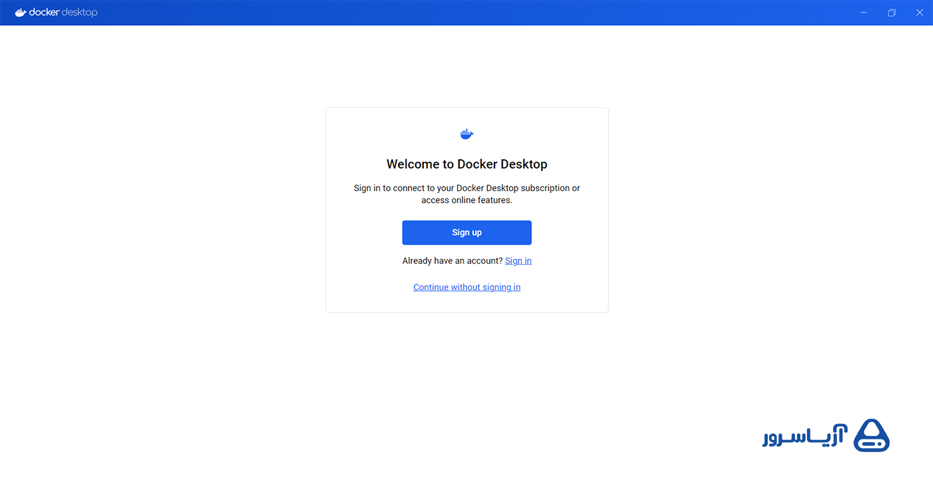
Task: Choose Continue without signing in
Action: tap(467, 288)
